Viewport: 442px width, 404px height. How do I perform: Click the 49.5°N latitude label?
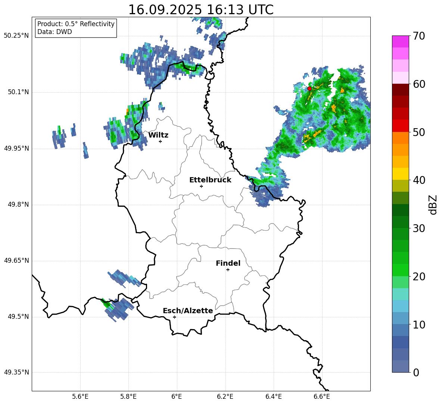point(18,317)
